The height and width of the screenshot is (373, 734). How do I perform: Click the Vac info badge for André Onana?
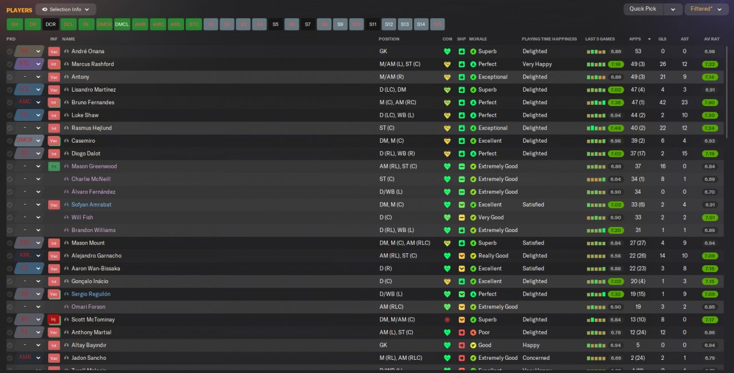tap(54, 52)
